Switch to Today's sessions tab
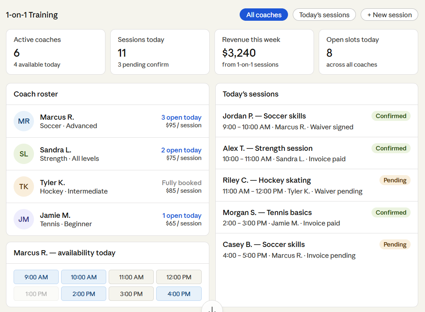425x312 pixels. click(x=324, y=15)
